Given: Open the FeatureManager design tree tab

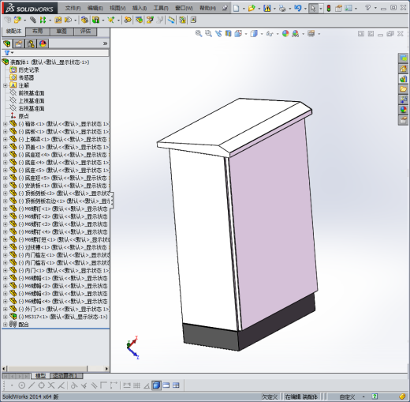Looking at the screenshot, I should pos(7,43).
